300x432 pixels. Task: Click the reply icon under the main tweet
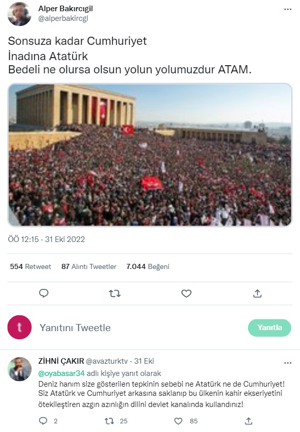coord(43,293)
